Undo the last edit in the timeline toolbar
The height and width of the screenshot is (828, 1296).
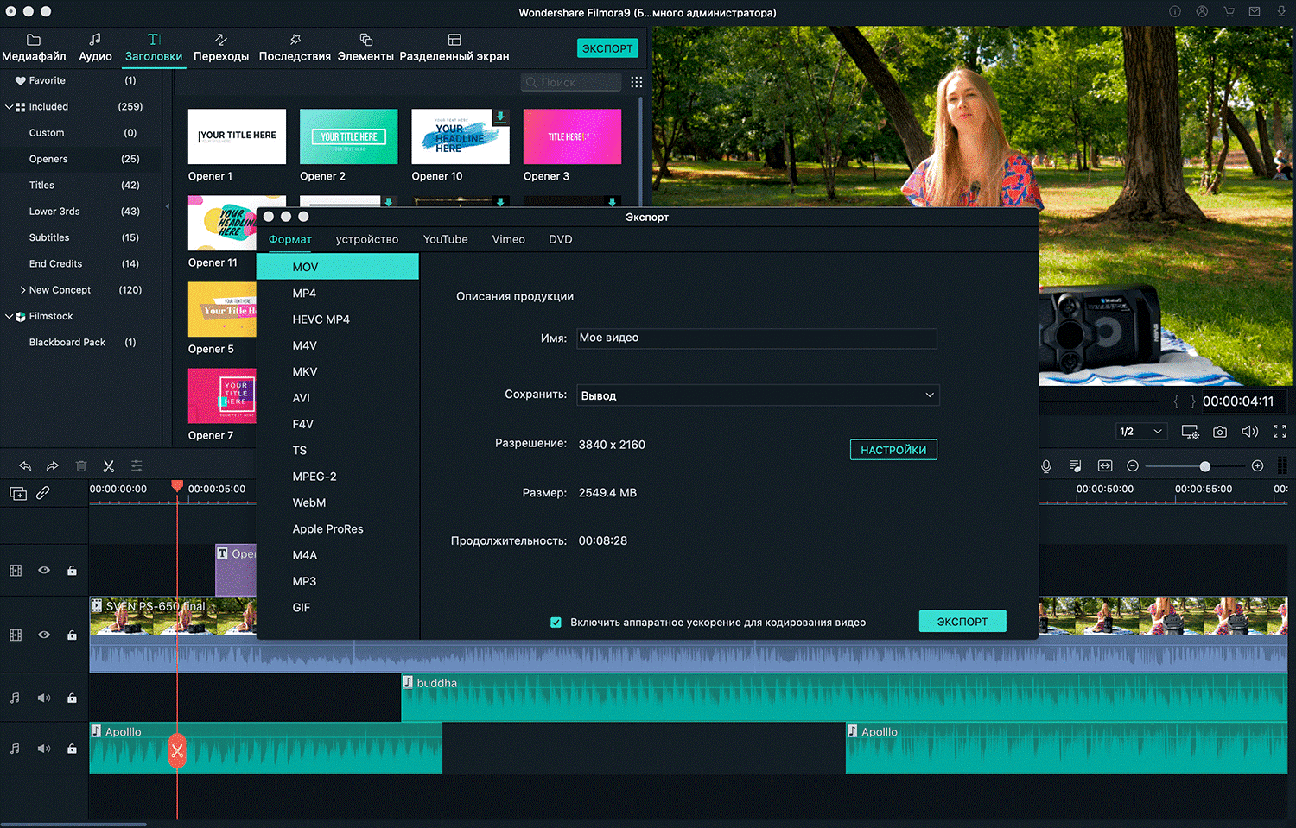click(x=25, y=466)
